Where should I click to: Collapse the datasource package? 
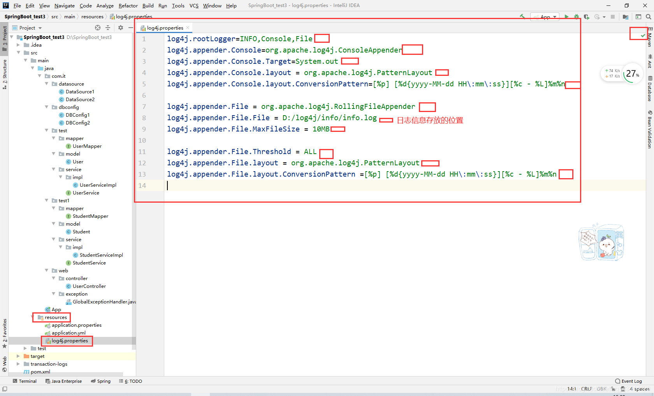[47, 84]
